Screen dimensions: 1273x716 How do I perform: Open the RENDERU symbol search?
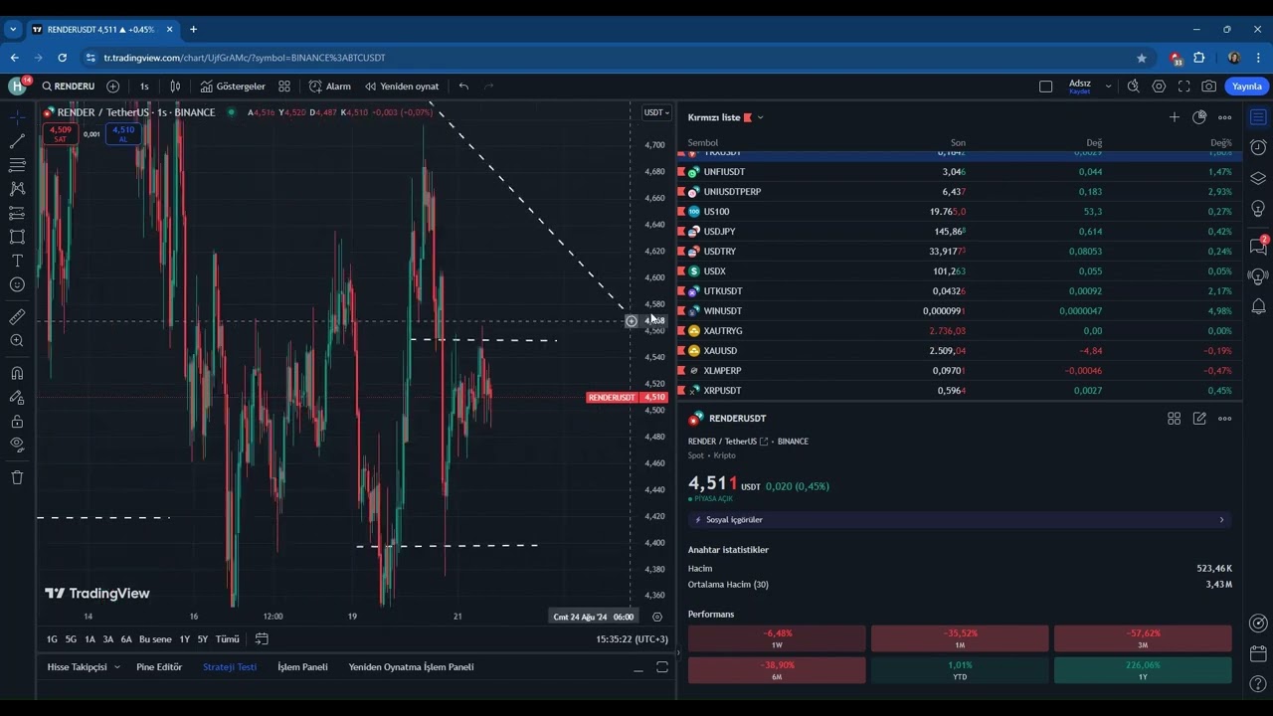click(68, 87)
